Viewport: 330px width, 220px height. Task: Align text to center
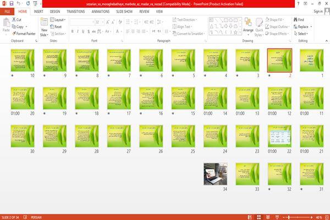click(x=133, y=31)
